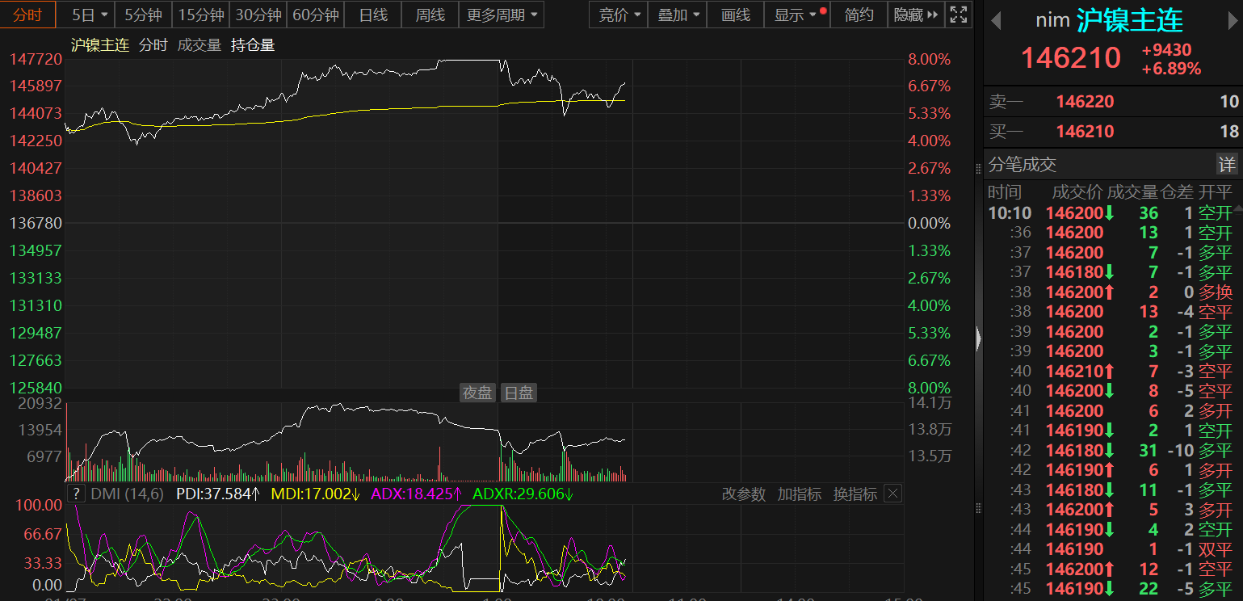Switch to 日线 daily chart tab
The height and width of the screenshot is (601, 1243).
tap(372, 15)
